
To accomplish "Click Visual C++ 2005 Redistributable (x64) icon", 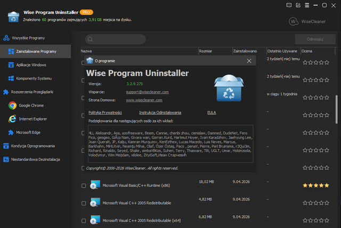I will coord(95,219).
